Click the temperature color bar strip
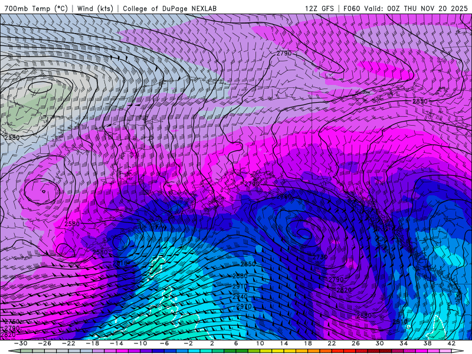472x354 pixels. coord(236,351)
